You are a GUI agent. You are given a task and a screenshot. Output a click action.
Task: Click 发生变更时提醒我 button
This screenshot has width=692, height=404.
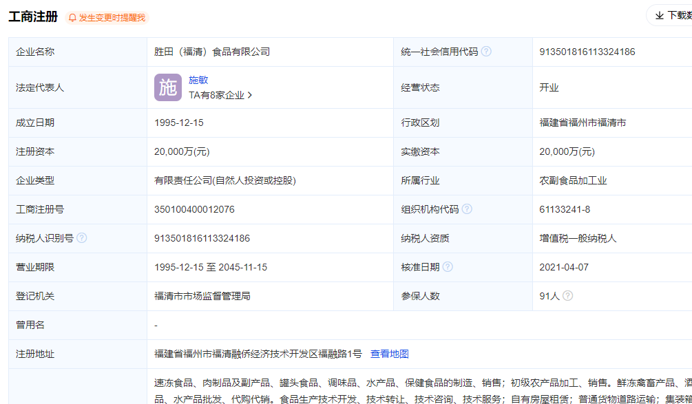pyautogui.click(x=107, y=18)
